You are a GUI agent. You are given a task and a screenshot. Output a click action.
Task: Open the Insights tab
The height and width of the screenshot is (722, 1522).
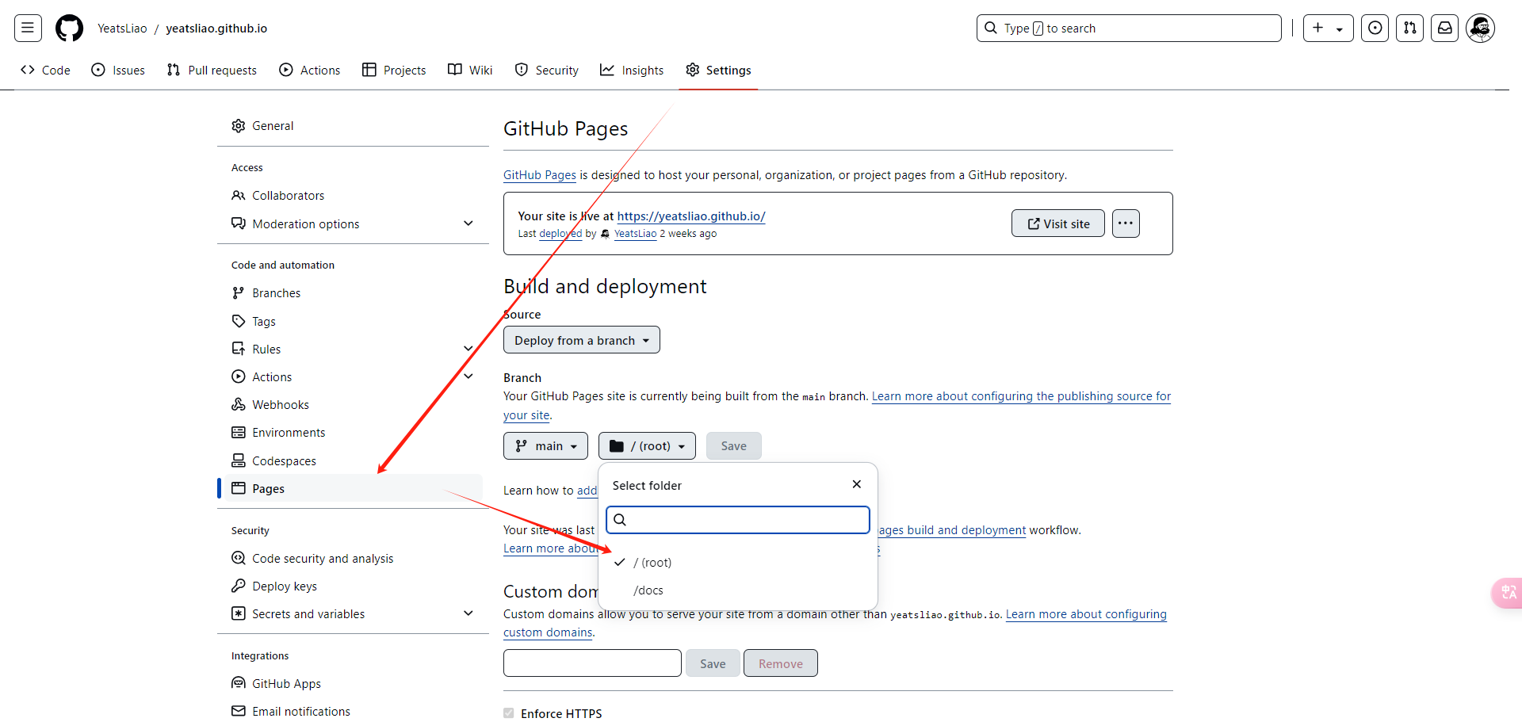[632, 70]
